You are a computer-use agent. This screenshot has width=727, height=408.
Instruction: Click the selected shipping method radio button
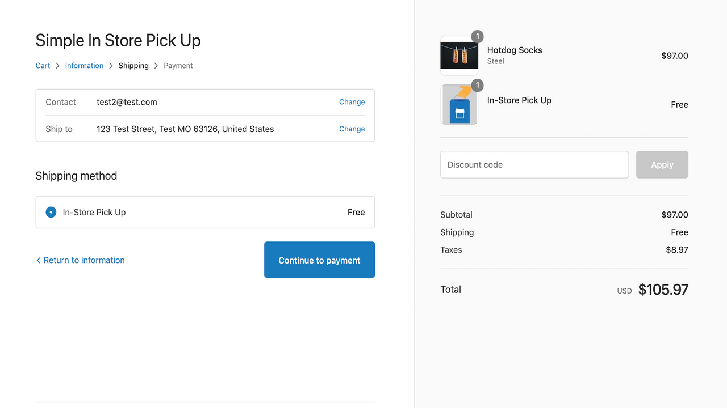coord(51,212)
